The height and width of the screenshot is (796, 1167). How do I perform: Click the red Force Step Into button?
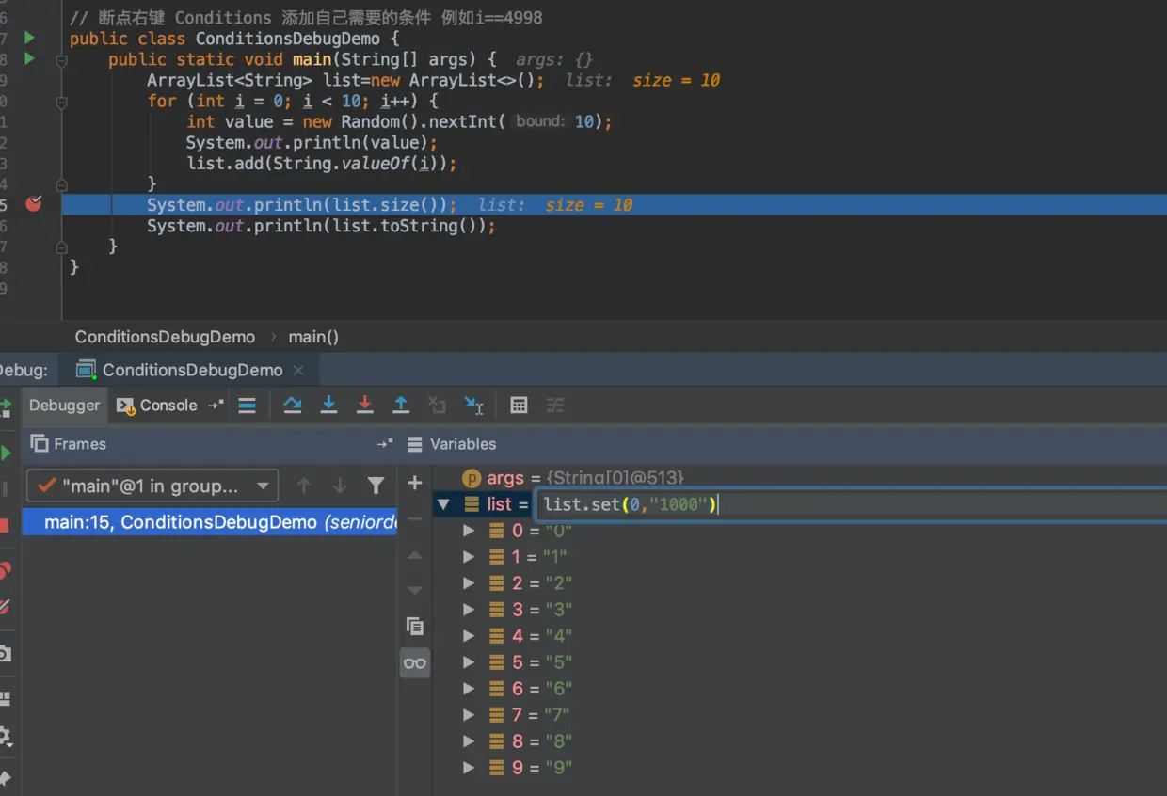click(364, 406)
